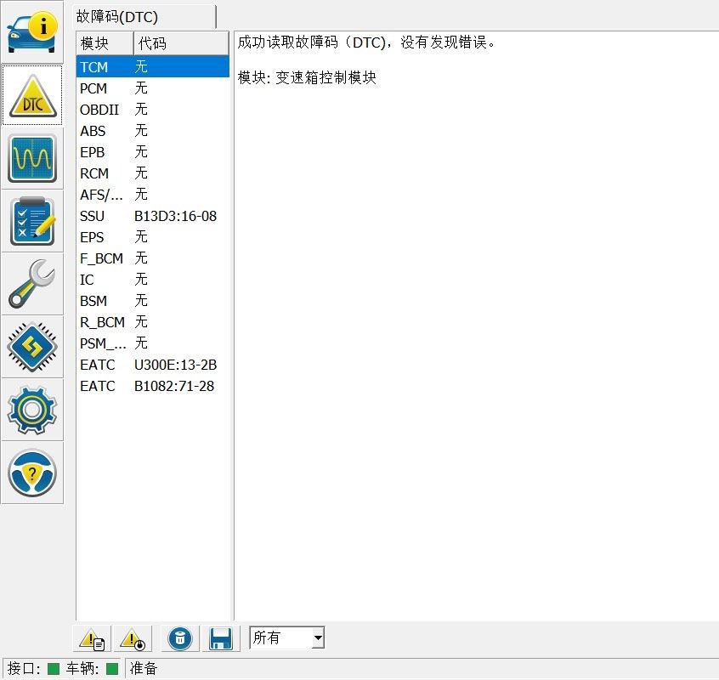Click the clear DTC trash icon
Viewport: 719px width, 680px height.
(x=180, y=638)
